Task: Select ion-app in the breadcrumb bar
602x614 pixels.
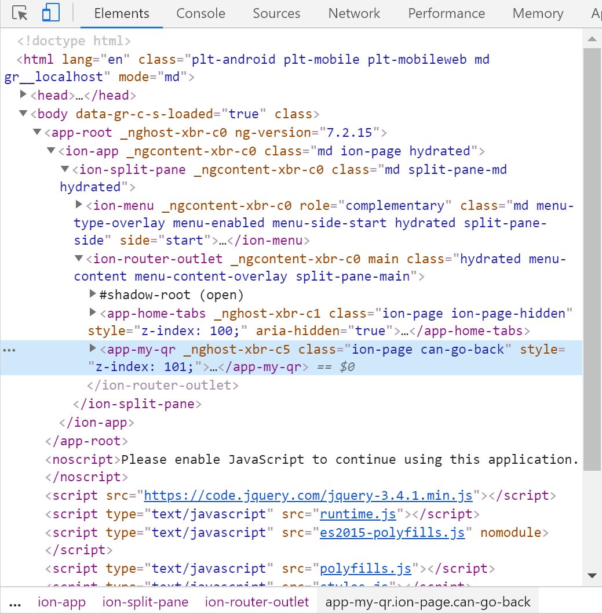Action: (61, 602)
